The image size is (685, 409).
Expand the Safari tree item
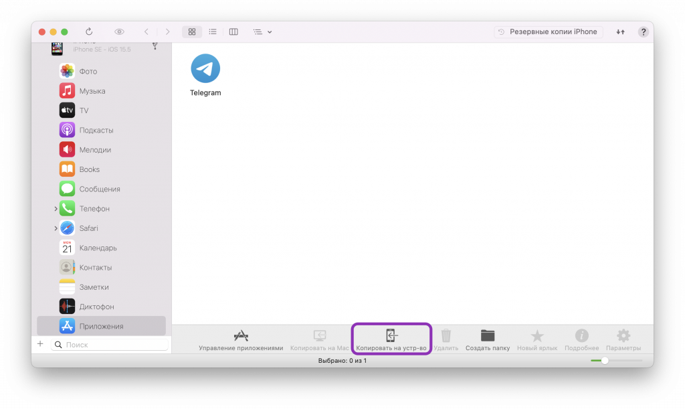[x=56, y=228]
